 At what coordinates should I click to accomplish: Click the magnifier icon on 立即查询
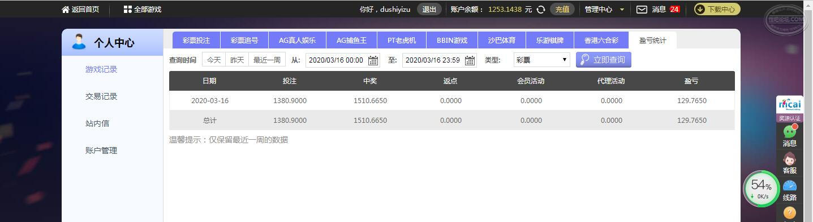pos(585,60)
